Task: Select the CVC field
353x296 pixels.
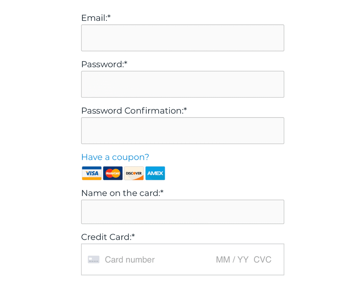Action: [x=262, y=259]
